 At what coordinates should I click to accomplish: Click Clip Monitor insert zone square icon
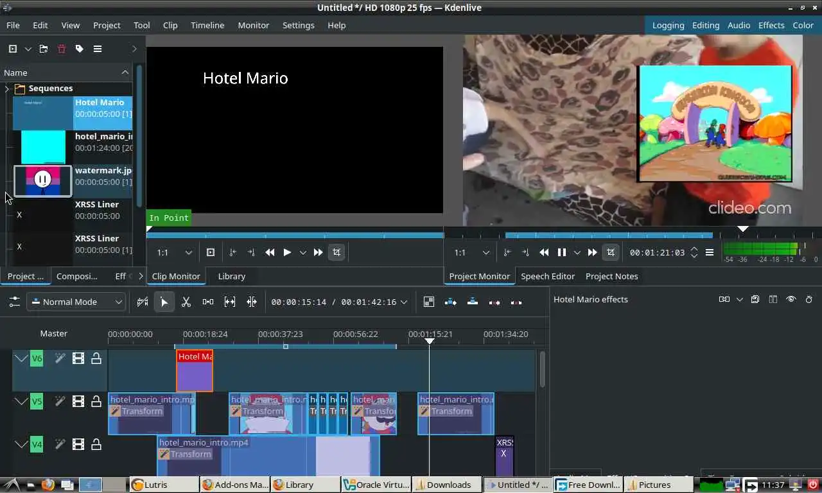point(210,252)
